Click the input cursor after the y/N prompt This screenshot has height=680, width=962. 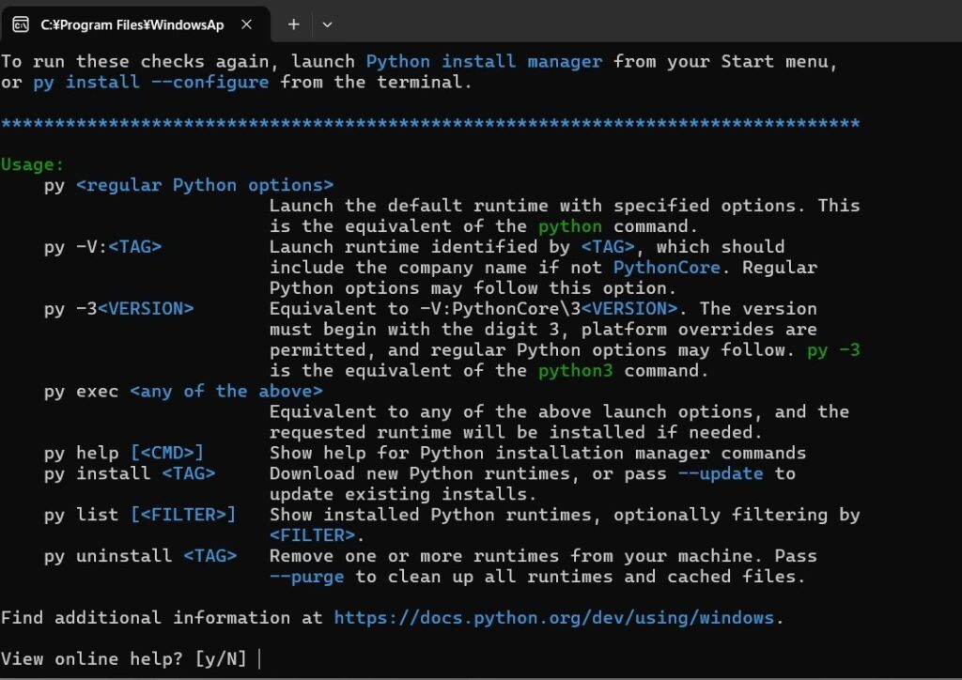click(x=258, y=658)
